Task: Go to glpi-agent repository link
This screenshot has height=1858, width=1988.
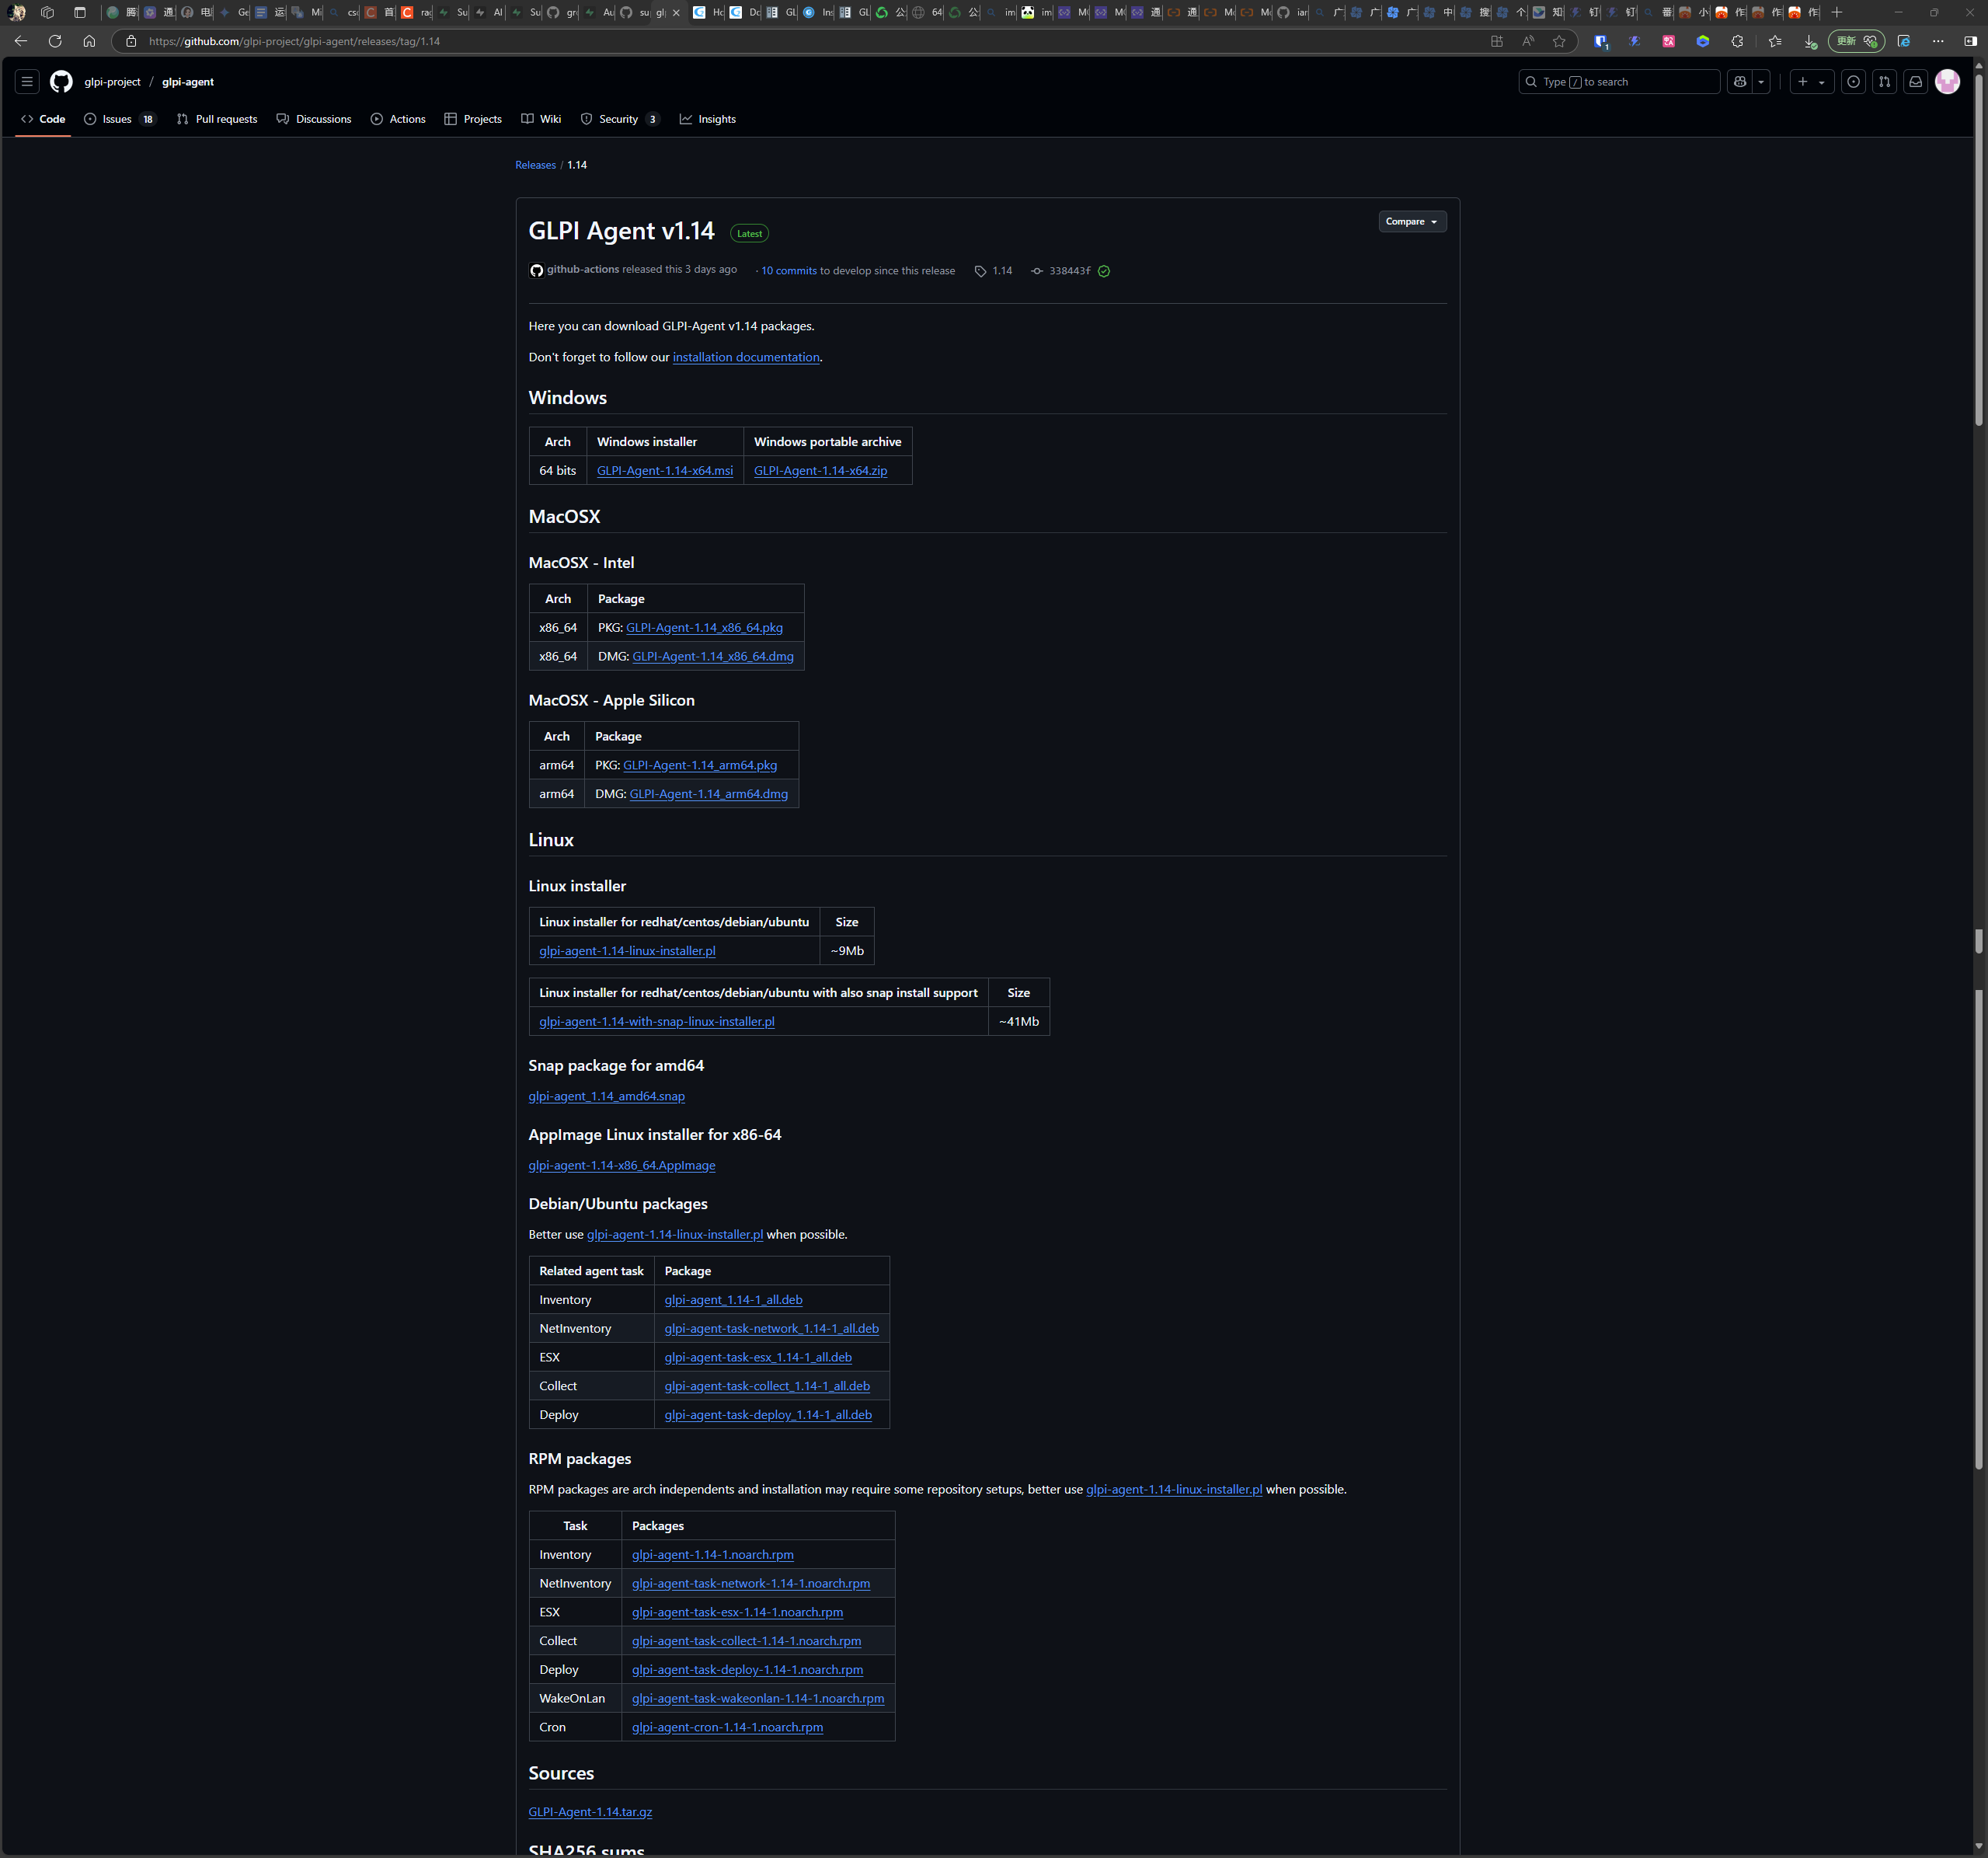Action: 188,82
